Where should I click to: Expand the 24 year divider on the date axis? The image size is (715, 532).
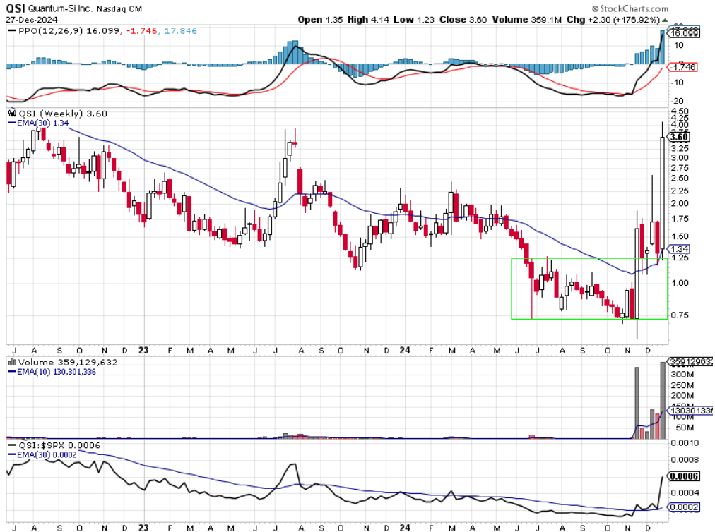(x=406, y=349)
